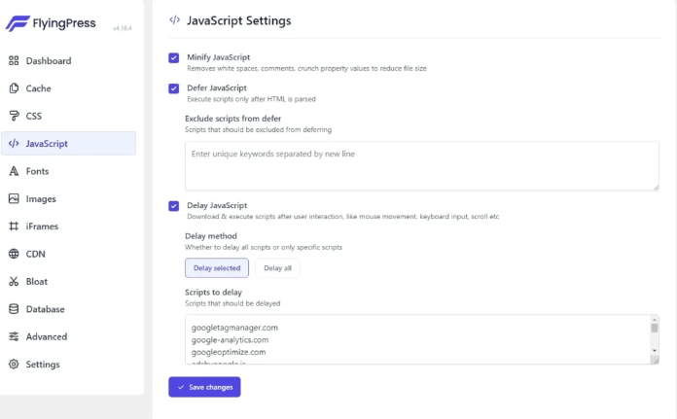Click the FlyingPress logo icon
This screenshot has height=419, width=677.
click(18, 22)
